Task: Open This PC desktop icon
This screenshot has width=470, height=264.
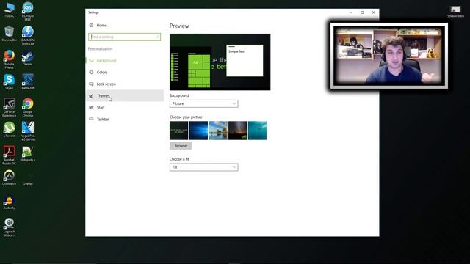Action: click(x=9, y=10)
